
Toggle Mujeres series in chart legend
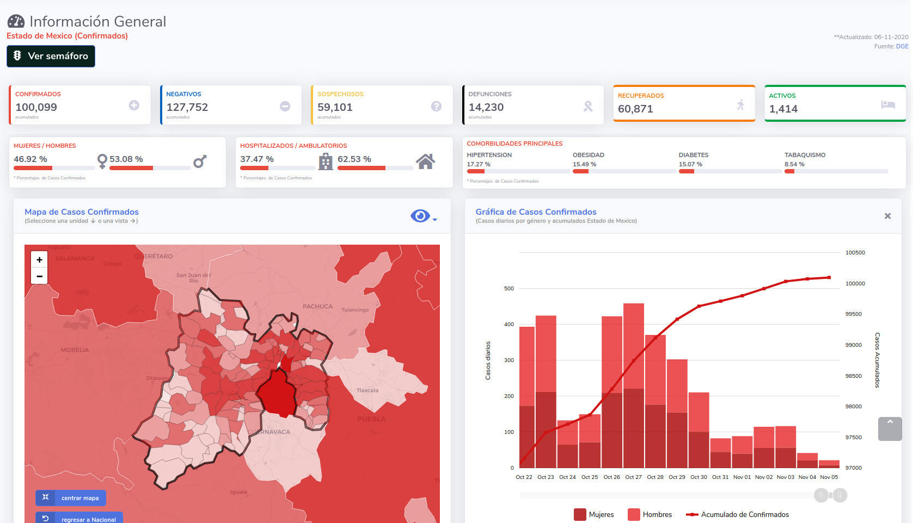pos(594,514)
